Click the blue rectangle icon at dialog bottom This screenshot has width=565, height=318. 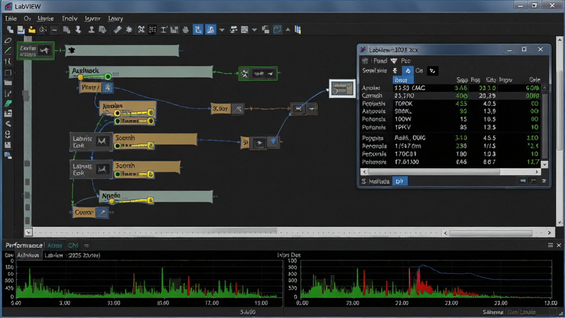(x=523, y=181)
